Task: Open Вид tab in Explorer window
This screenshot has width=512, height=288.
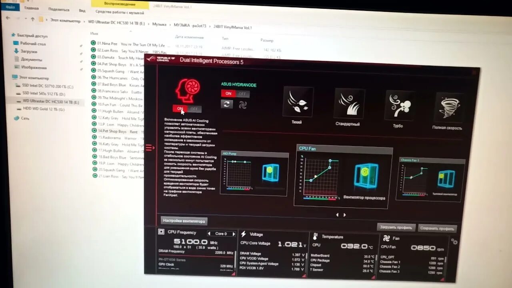Action: [82, 10]
